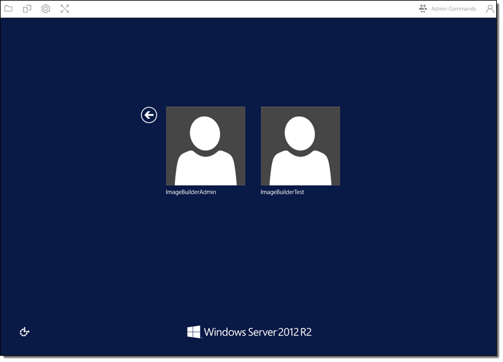Open the Ease of Access icon
Viewport: 503px width, 362px height.
[x=25, y=332]
